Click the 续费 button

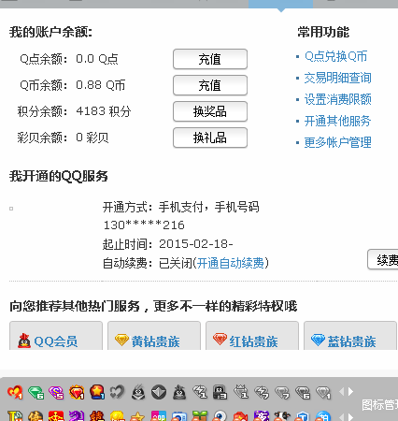tap(383, 259)
